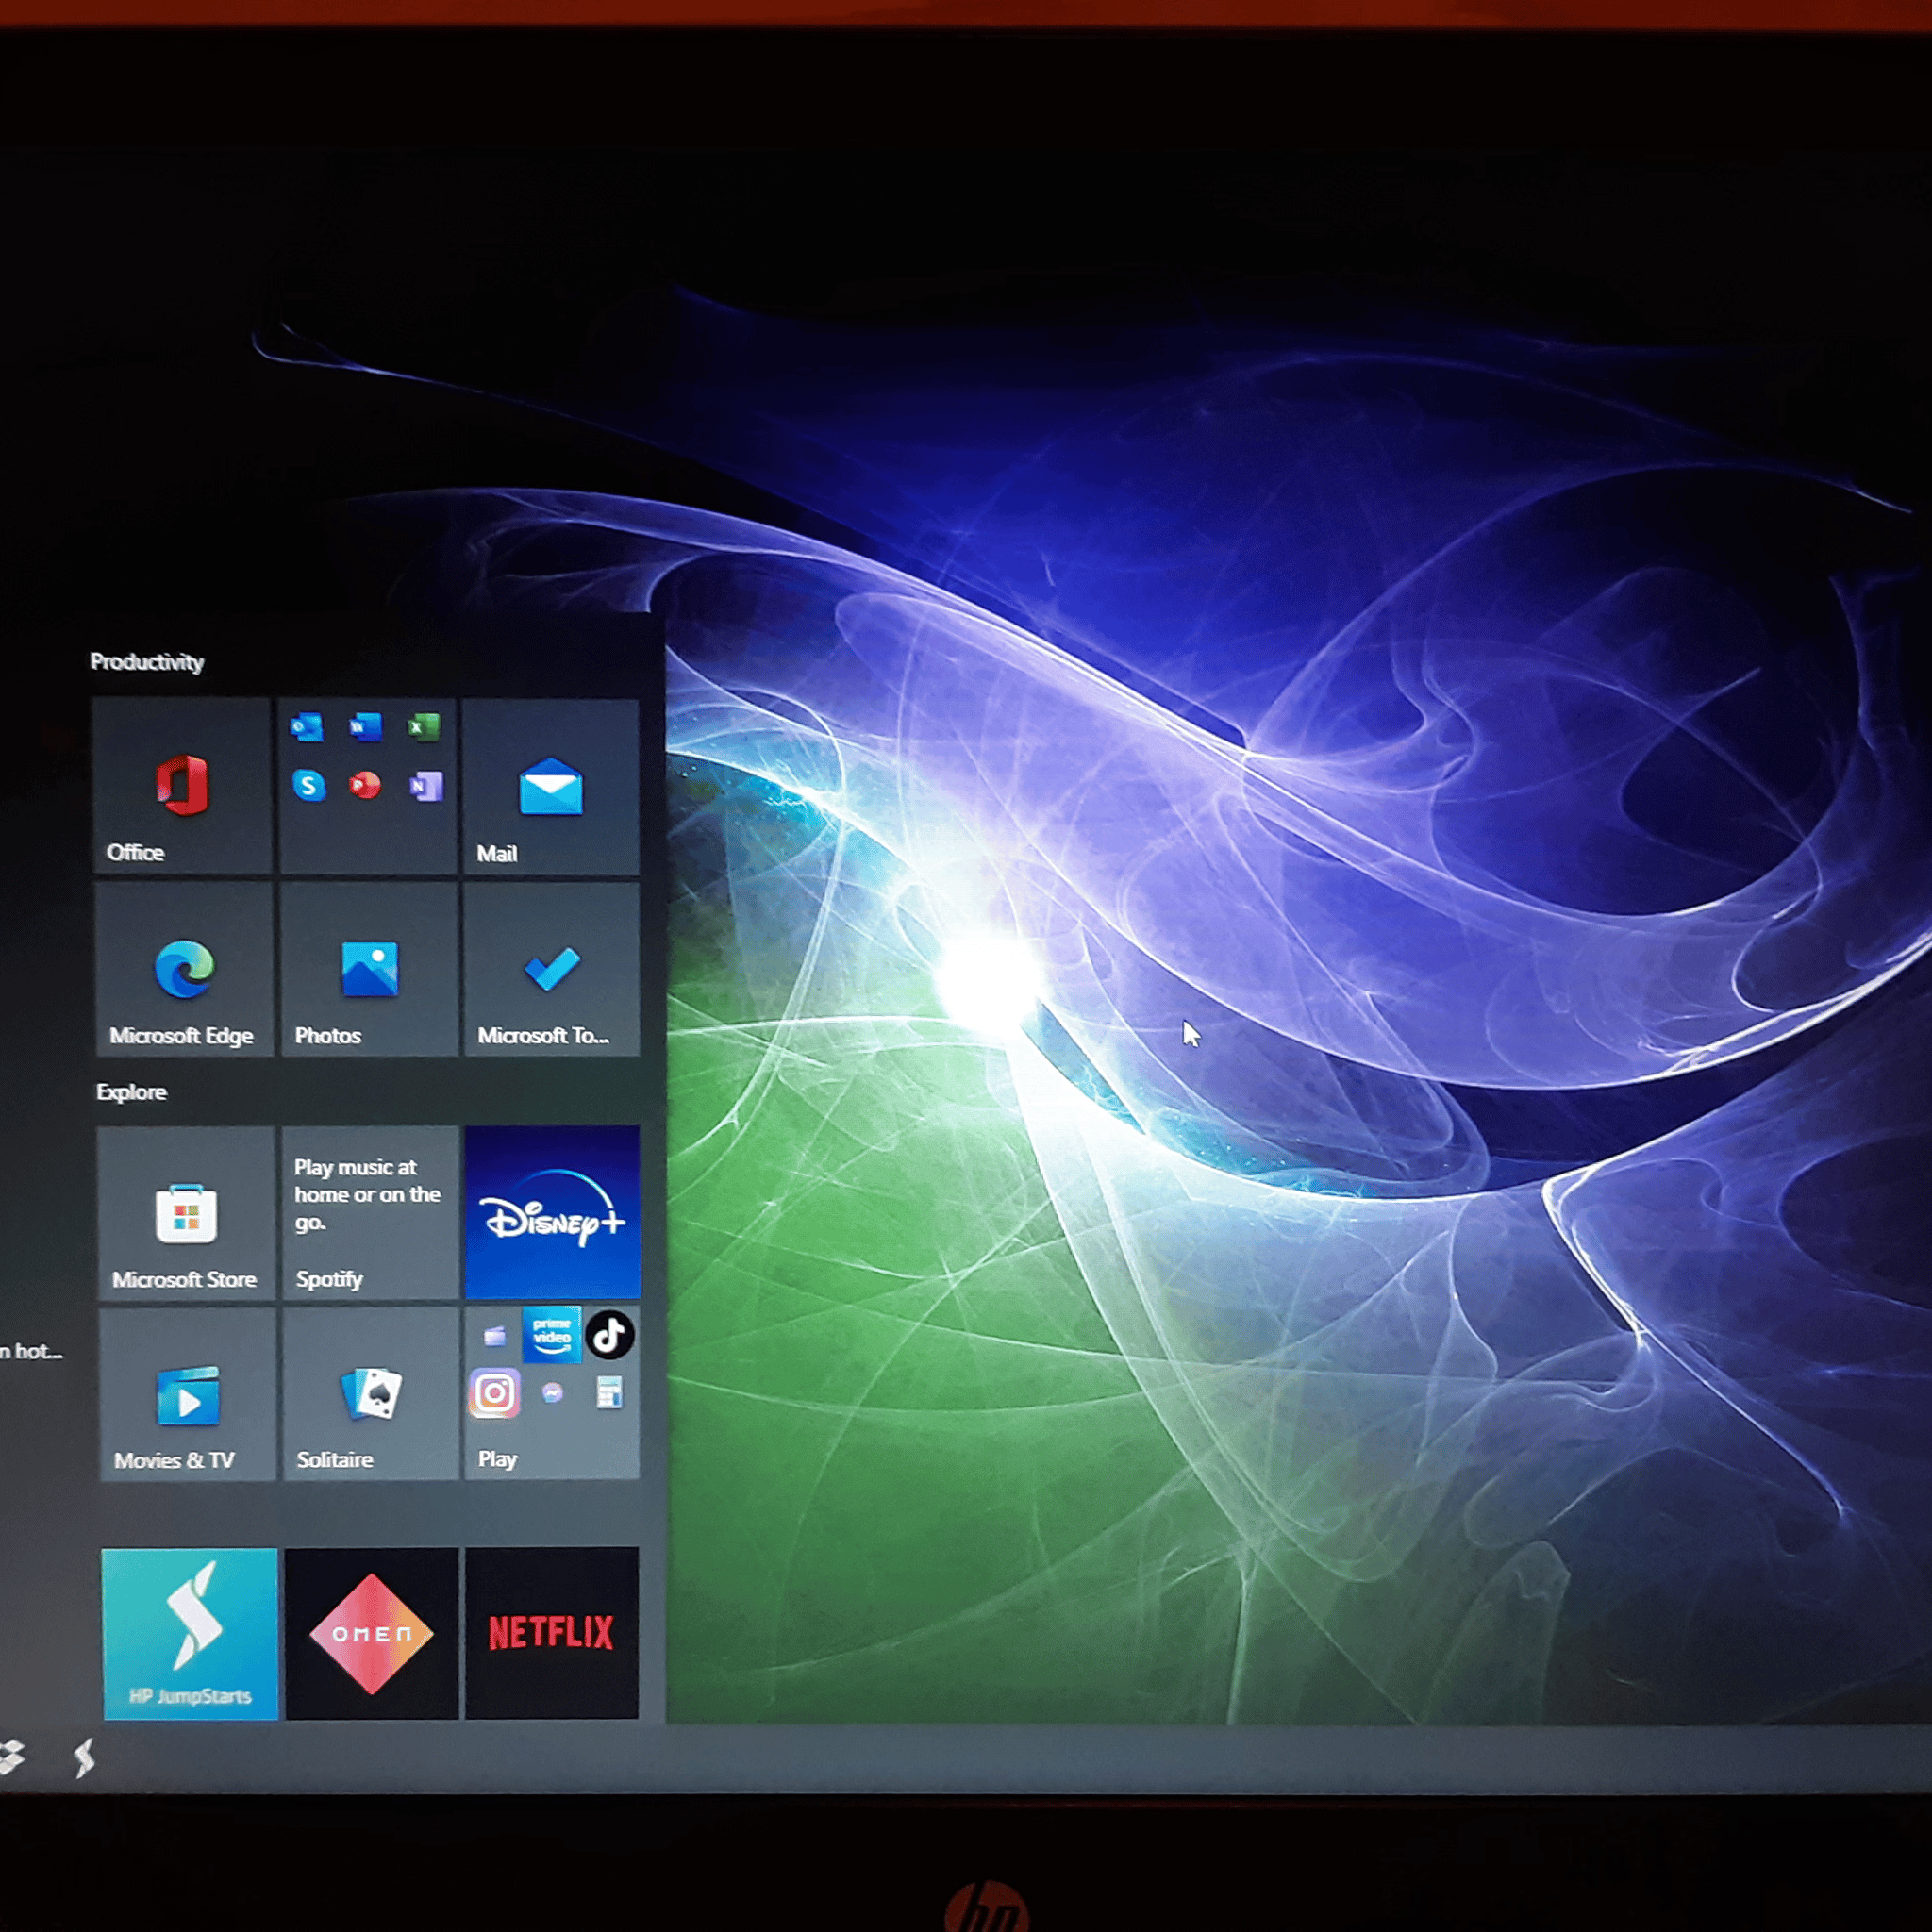Screen dimensions: 1932x1932
Task: Open the Movies & TV tile
Action: pyautogui.click(x=187, y=1395)
